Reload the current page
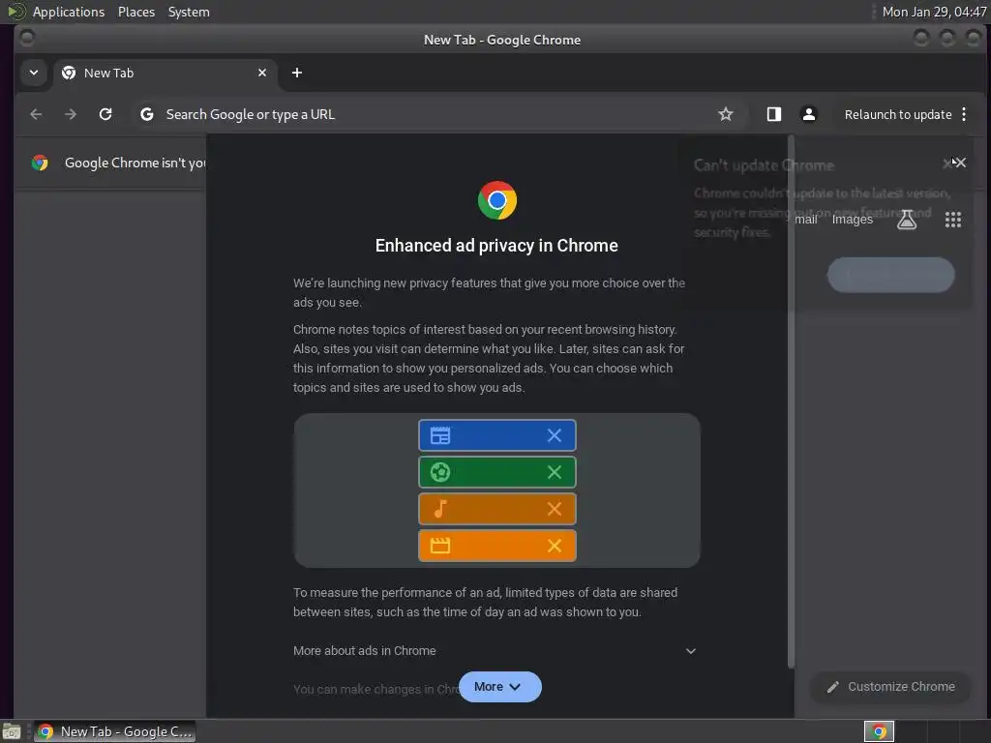Viewport: 991px width, 743px height. click(105, 114)
